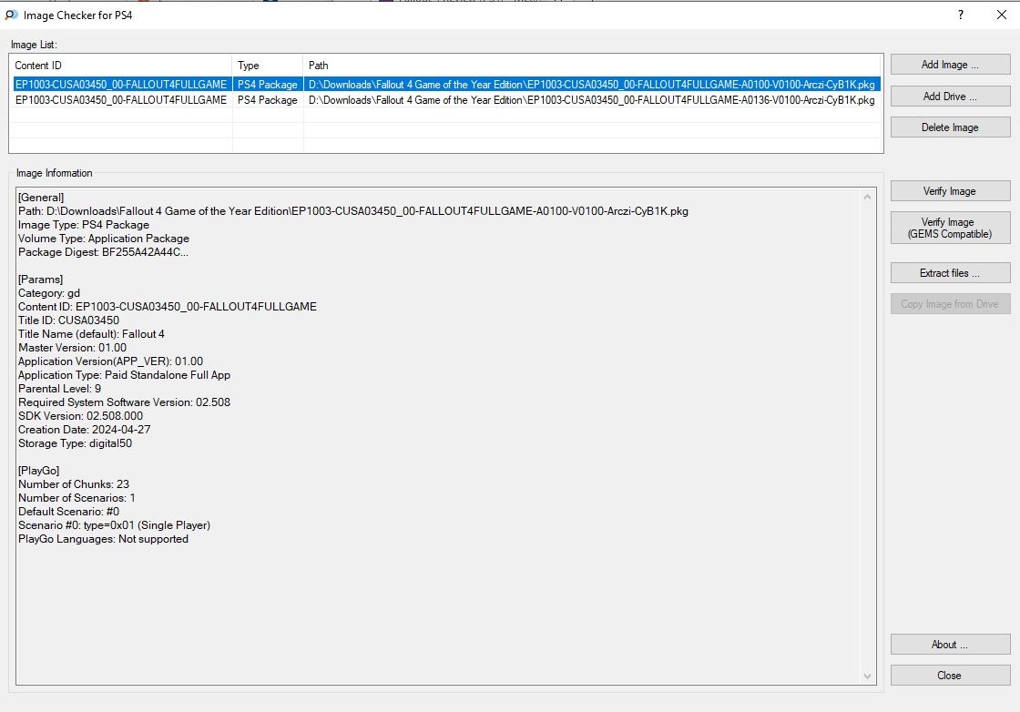Click Verify Image (GEMS Compatible) button
Screen dimensions: 1020x712
[950, 229]
